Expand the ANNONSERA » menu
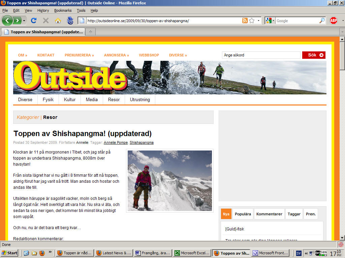This screenshot has height=258, width=345. [116, 55]
